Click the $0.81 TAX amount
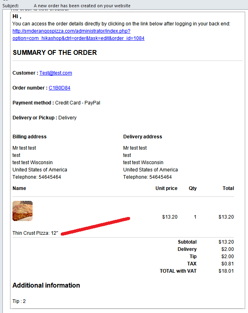Screen dimensions: 248x313 pyautogui.click(x=227, y=264)
